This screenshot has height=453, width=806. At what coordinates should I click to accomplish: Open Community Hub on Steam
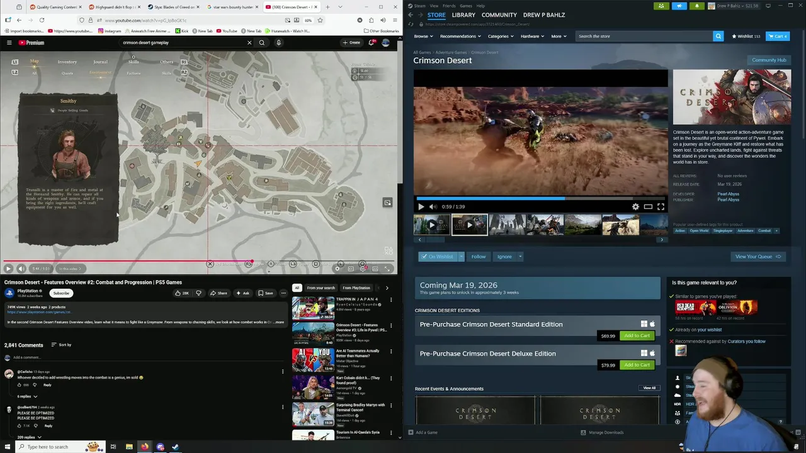coord(769,60)
